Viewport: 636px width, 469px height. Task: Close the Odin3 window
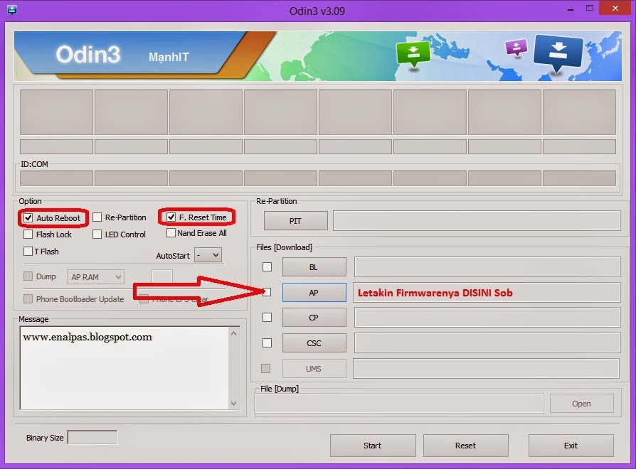pos(615,9)
